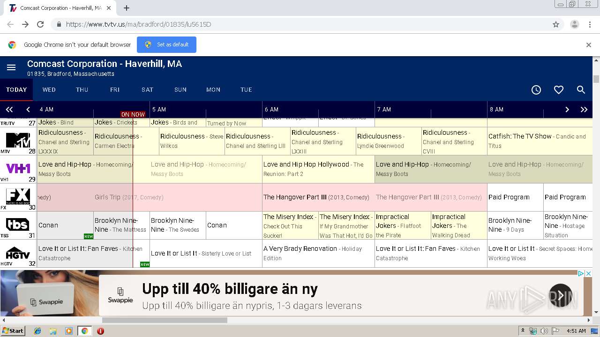Switch to the WED tab
This screenshot has width=600, height=337.
[x=49, y=90]
